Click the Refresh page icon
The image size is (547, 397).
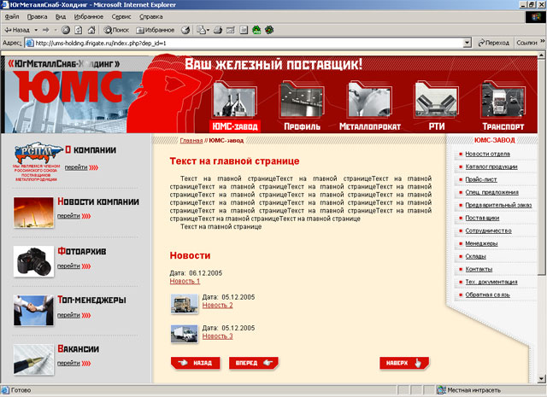[79, 30]
